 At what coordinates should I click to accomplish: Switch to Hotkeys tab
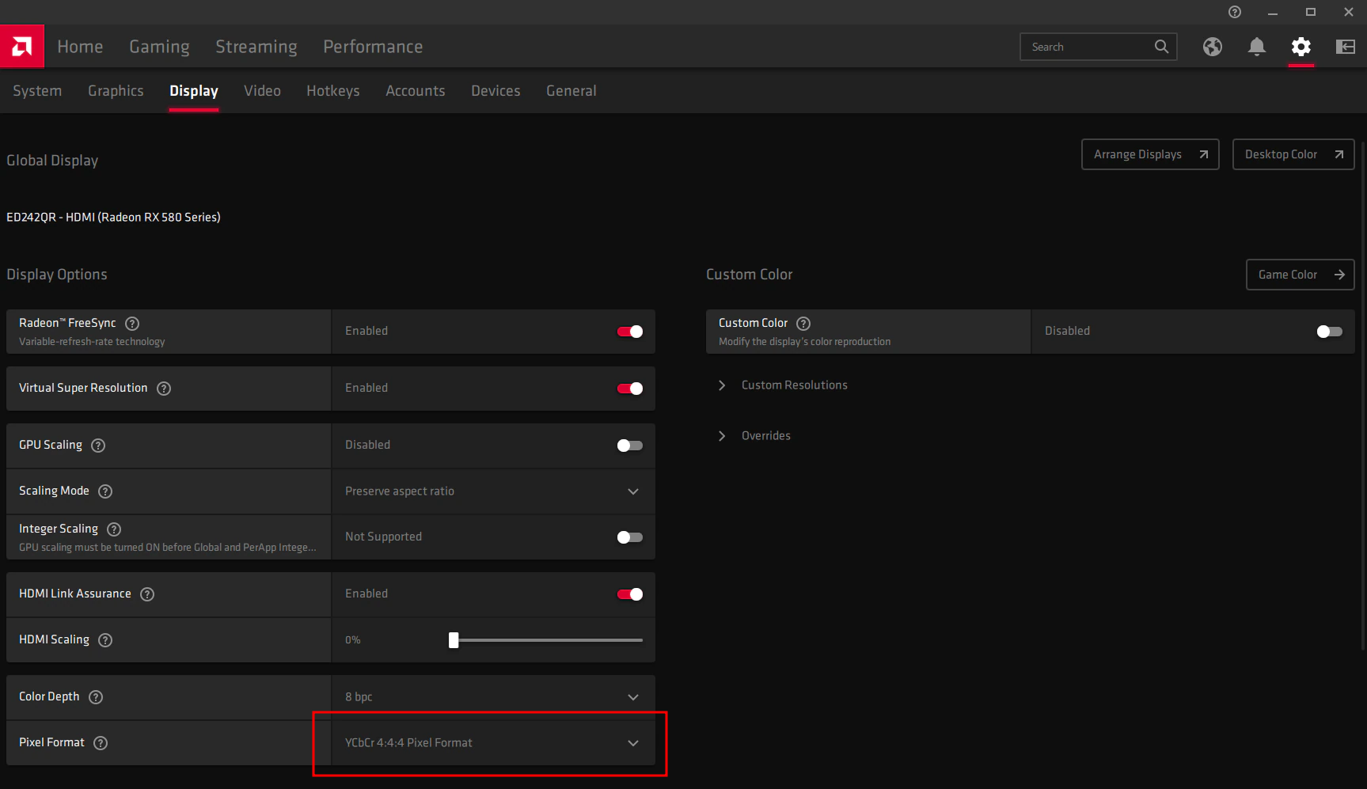point(333,91)
